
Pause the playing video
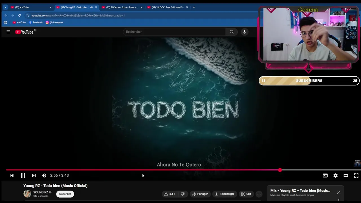(x=23, y=175)
